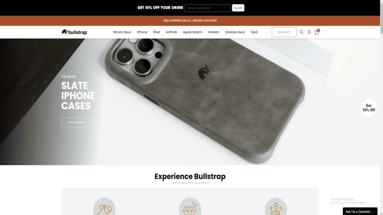Viewport: 383px width, 215px height.
Task: Select the first carousel slide dot
Action: 188,159
